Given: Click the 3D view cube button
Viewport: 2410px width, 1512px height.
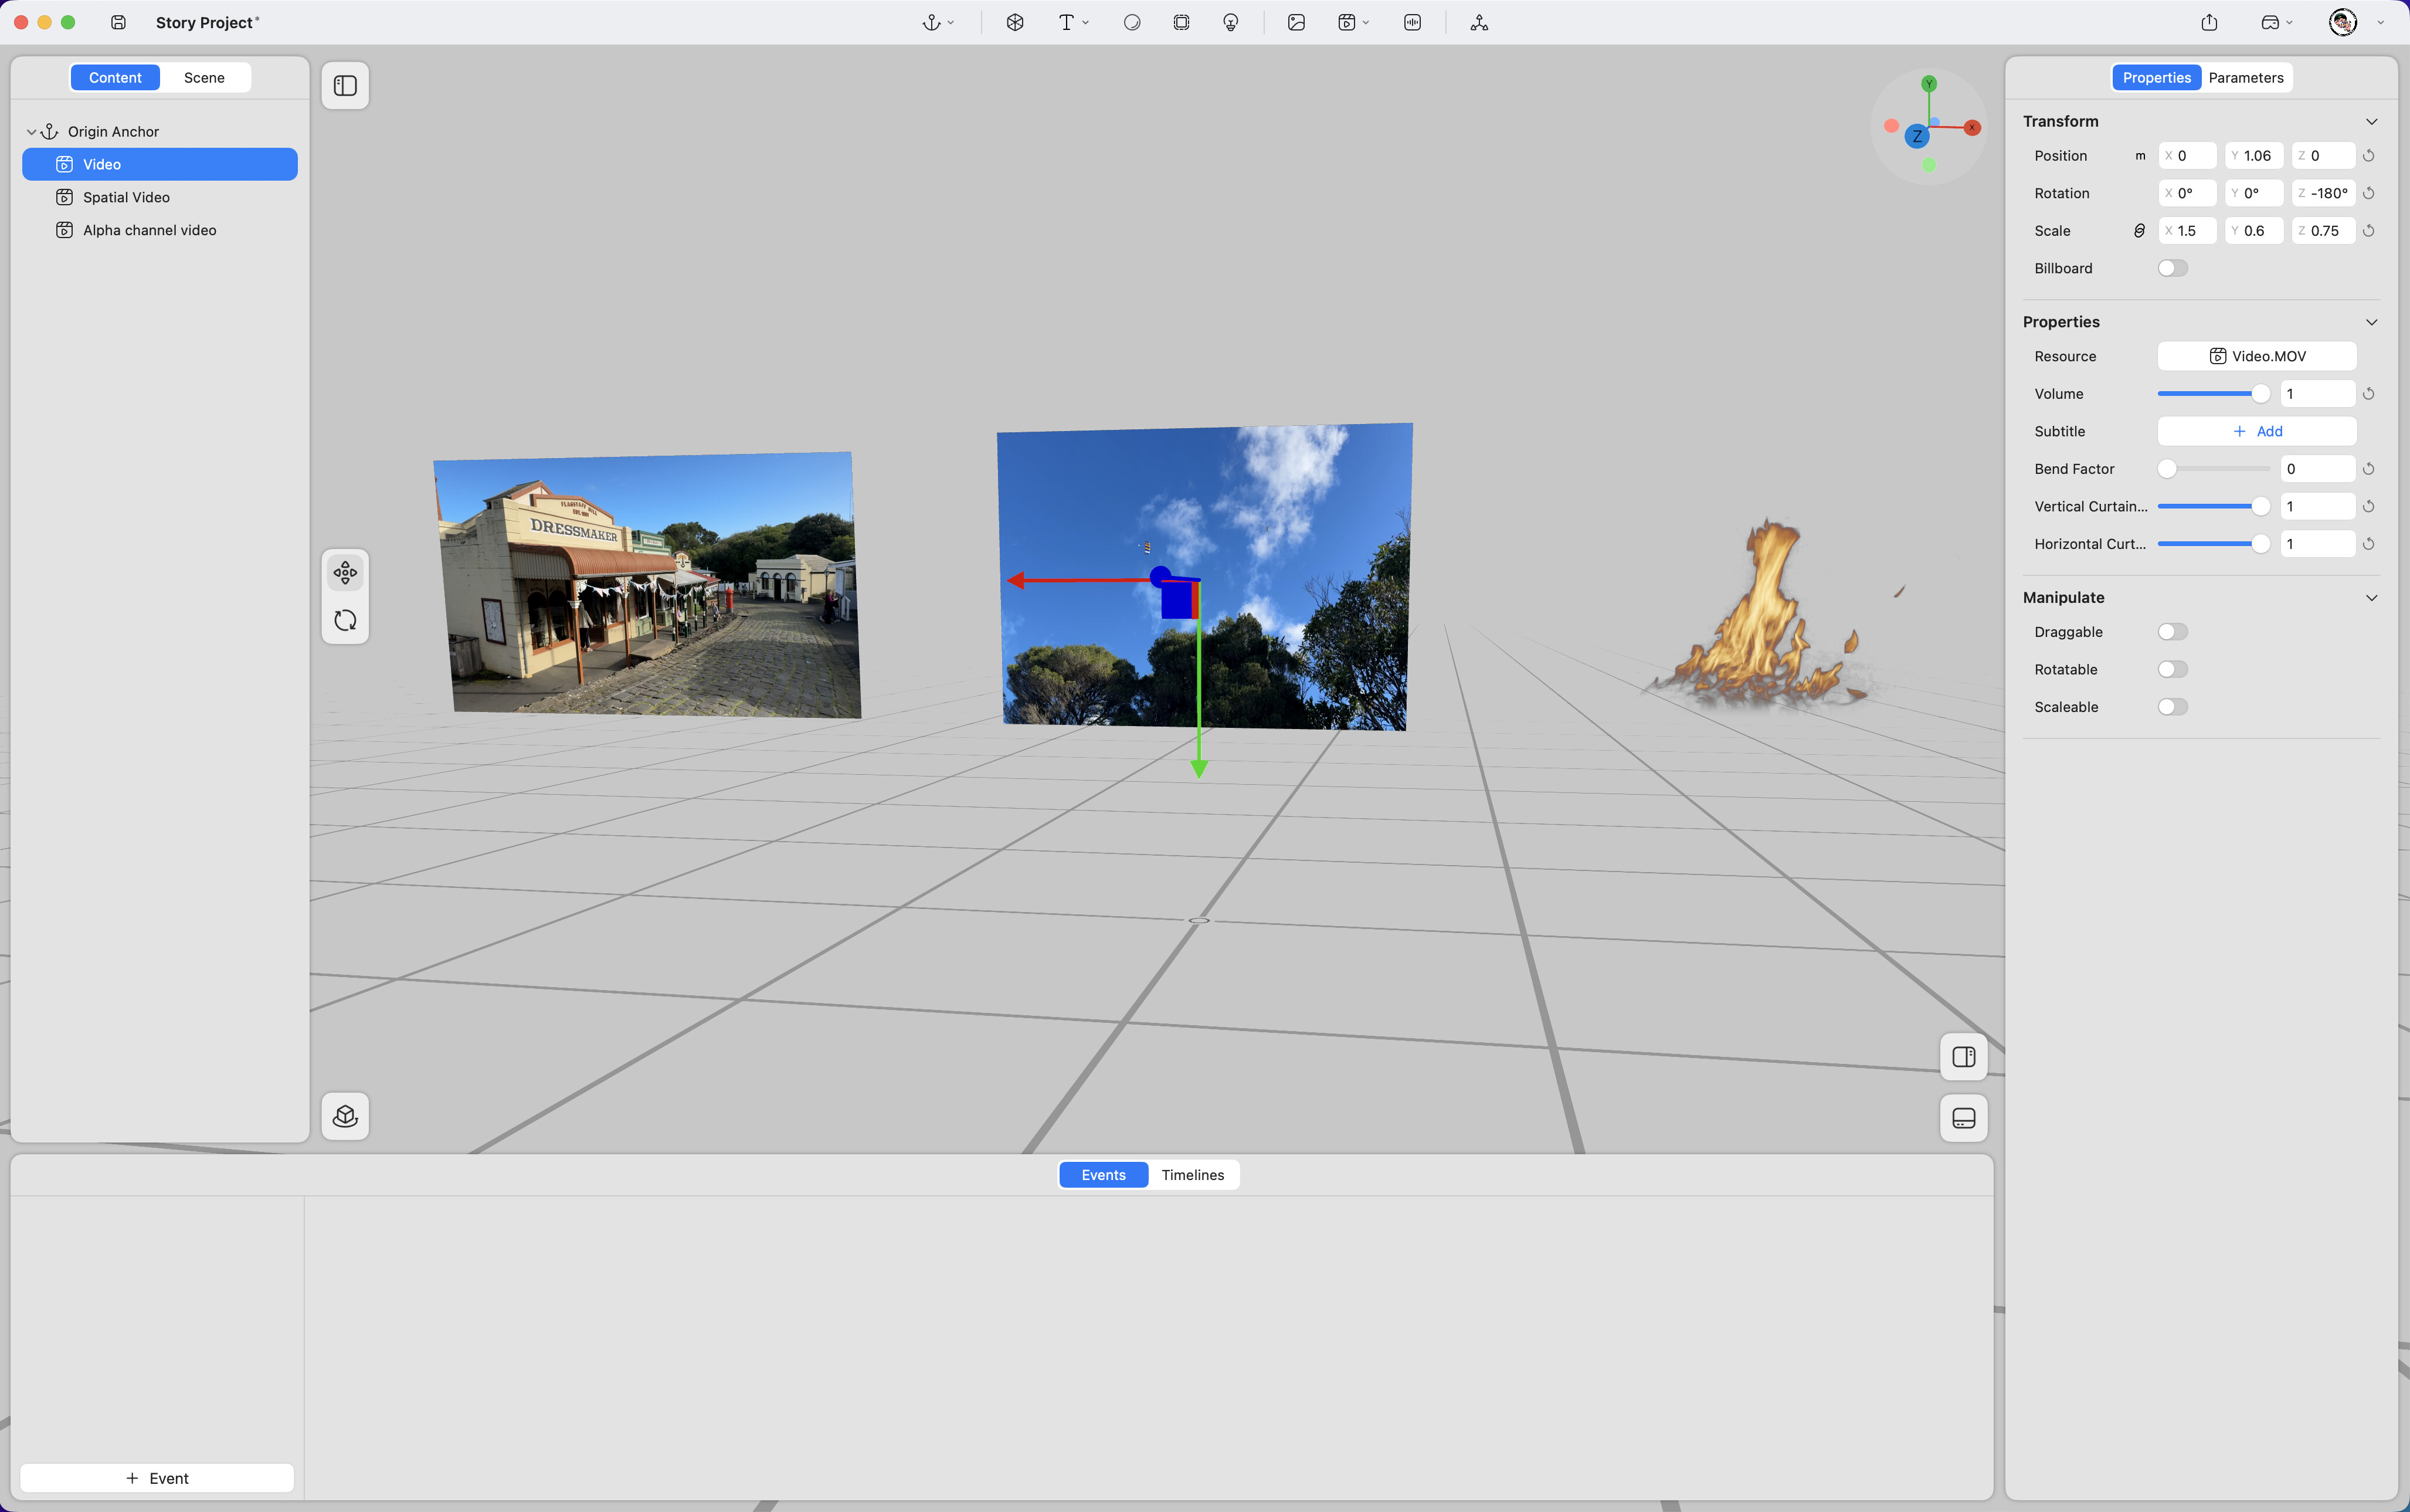Looking at the screenshot, I should click(345, 1116).
